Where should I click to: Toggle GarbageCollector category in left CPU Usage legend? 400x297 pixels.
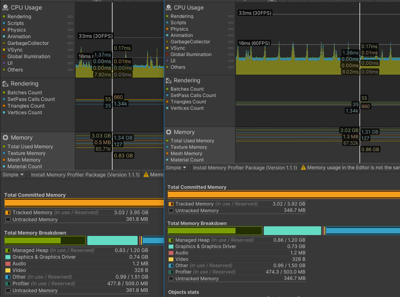28,43
